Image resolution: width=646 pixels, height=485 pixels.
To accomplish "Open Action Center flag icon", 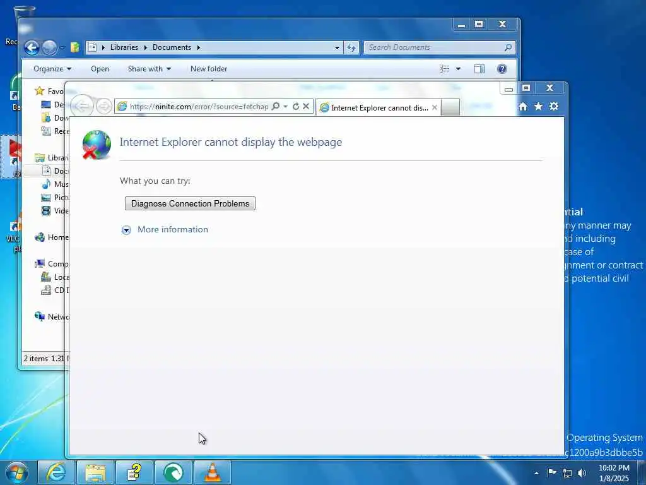I will pyautogui.click(x=551, y=473).
